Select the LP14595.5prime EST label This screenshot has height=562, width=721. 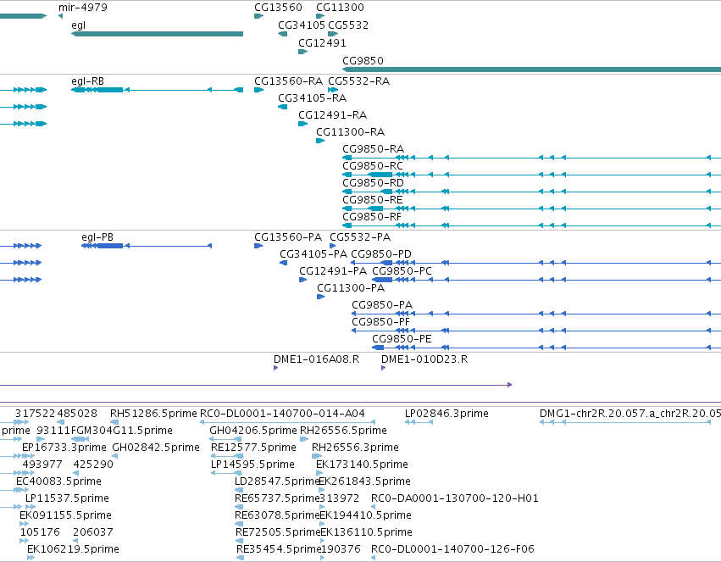[x=252, y=465]
